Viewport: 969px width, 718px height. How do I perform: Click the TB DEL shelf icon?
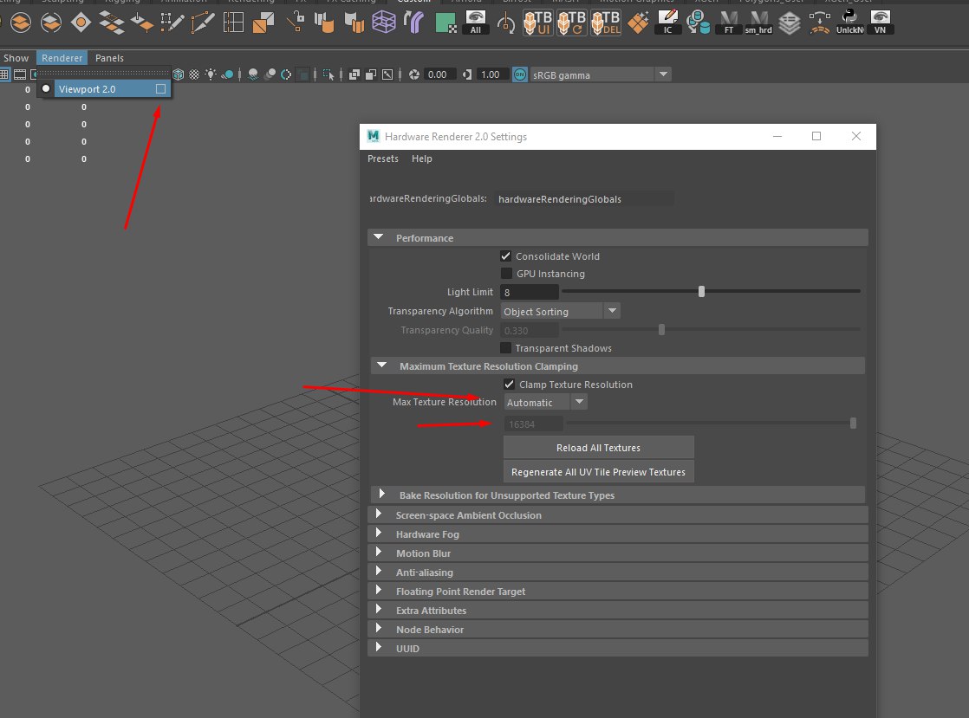point(606,23)
